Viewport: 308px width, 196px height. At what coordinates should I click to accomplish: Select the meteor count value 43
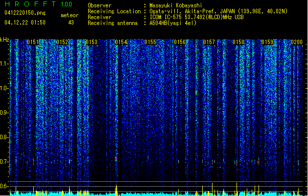point(71,23)
